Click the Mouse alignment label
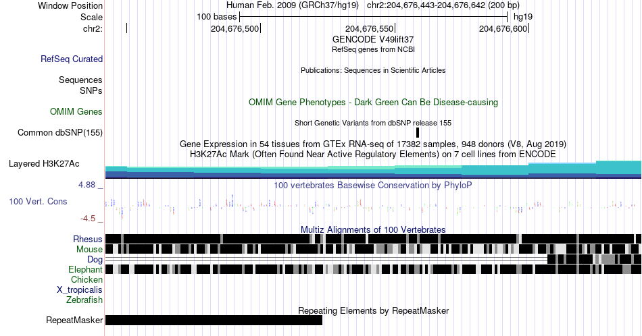This screenshot has height=336, width=642. (x=89, y=250)
